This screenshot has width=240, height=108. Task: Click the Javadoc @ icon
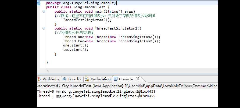64,79
